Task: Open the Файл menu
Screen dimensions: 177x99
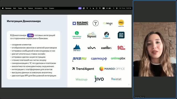Action: pos(15,8)
